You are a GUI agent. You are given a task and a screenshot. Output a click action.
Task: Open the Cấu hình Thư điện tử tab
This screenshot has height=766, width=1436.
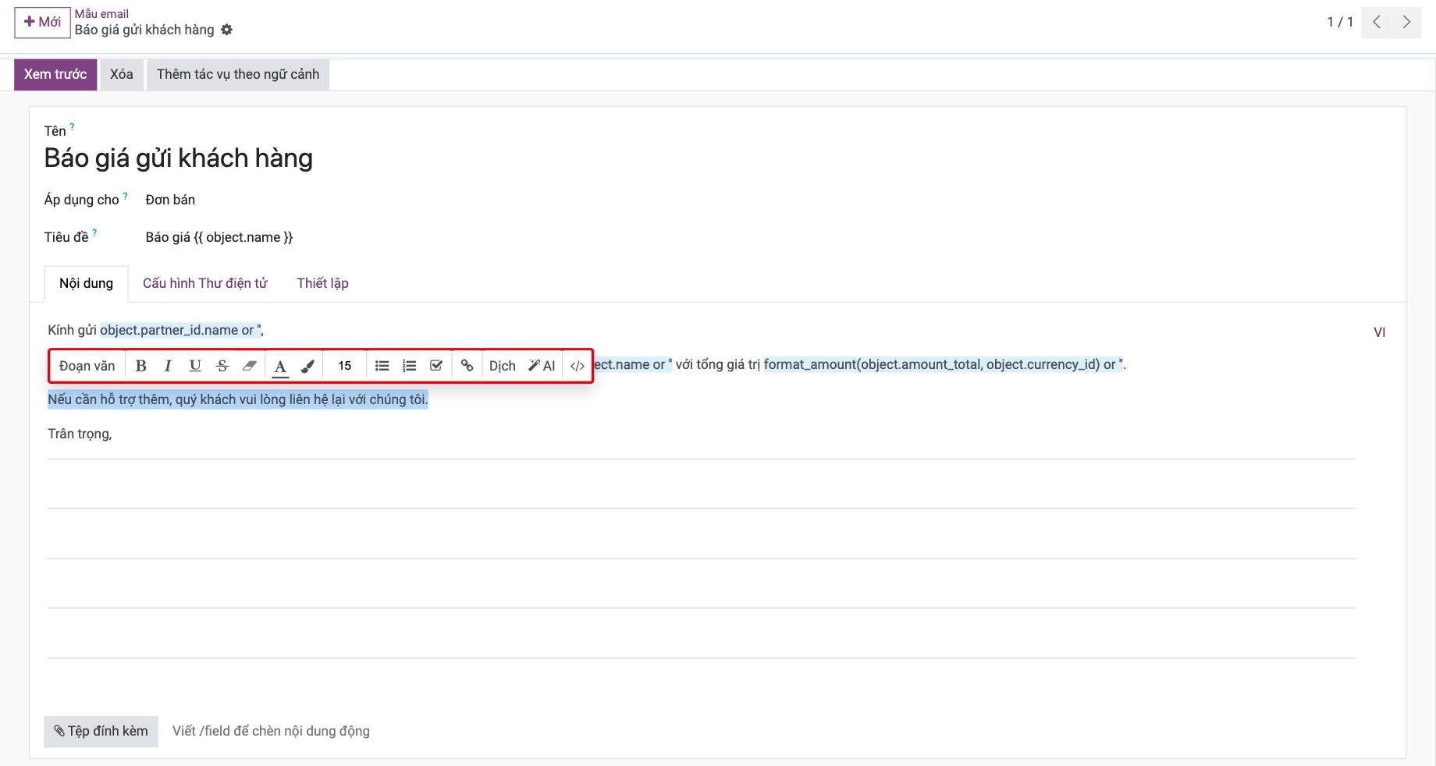click(205, 283)
